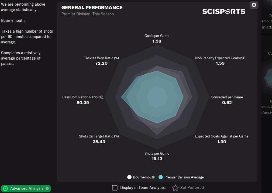
Task: Click center of the radar chart
Action: click(157, 97)
